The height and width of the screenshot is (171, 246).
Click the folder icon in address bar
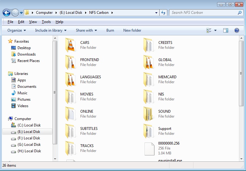[x=27, y=13]
